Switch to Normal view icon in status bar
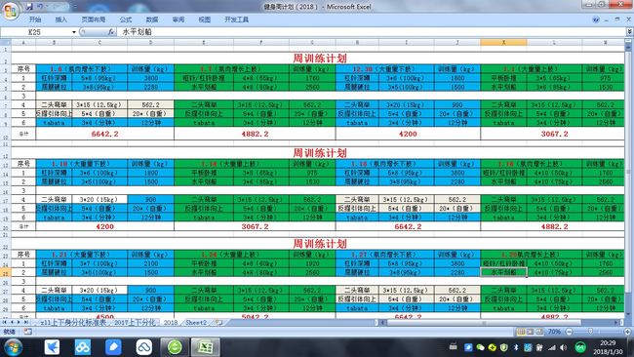The height and width of the screenshot is (357, 634). point(521,332)
